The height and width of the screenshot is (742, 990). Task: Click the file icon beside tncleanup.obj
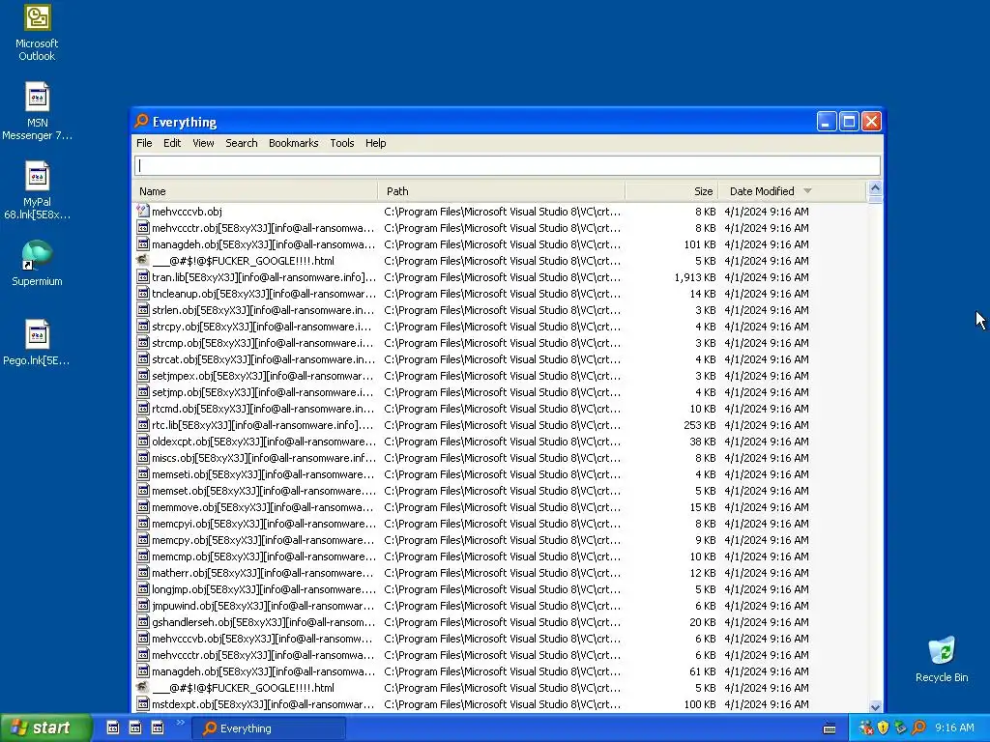(x=143, y=294)
